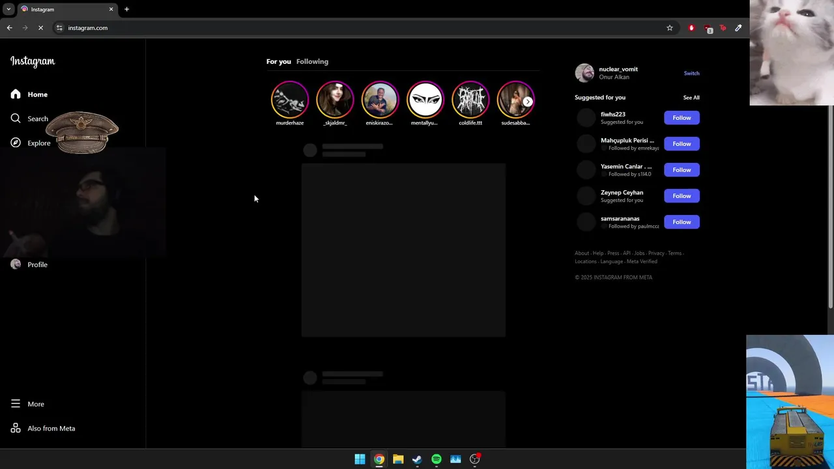834x469 pixels.
Task: View mentallyu story
Action: coord(425,100)
